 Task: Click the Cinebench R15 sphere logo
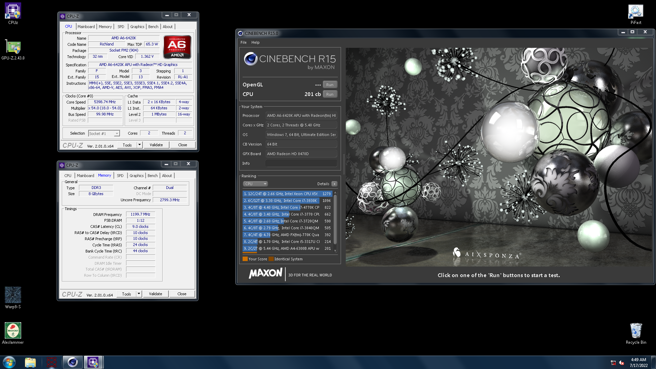click(250, 59)
